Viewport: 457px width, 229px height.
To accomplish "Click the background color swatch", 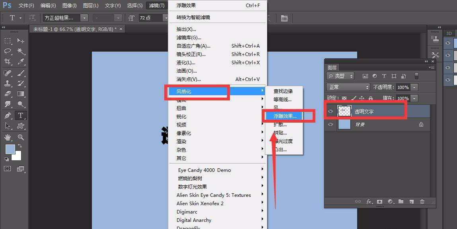I will 18,156.
